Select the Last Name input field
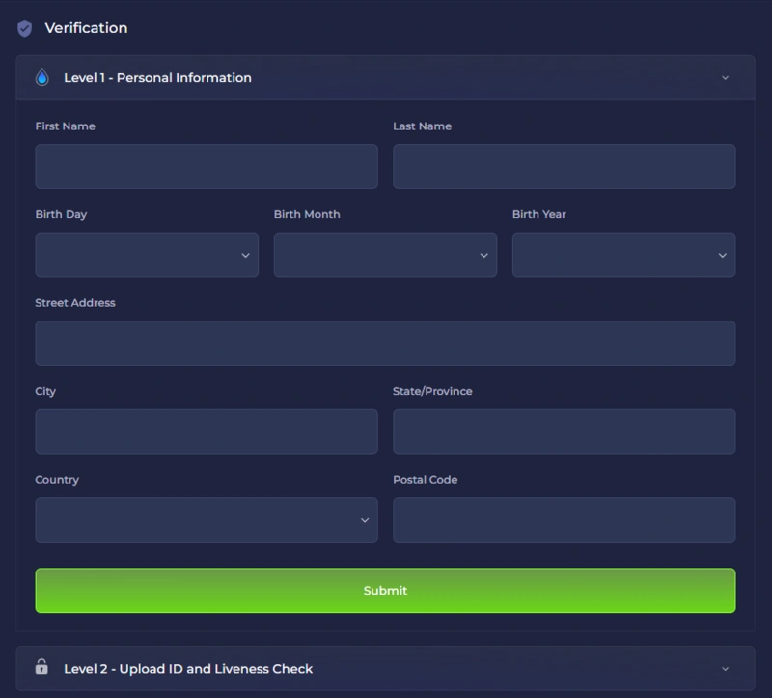 pos(564,166)
